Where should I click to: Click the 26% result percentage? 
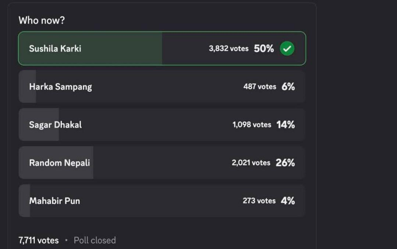[285, 162]
